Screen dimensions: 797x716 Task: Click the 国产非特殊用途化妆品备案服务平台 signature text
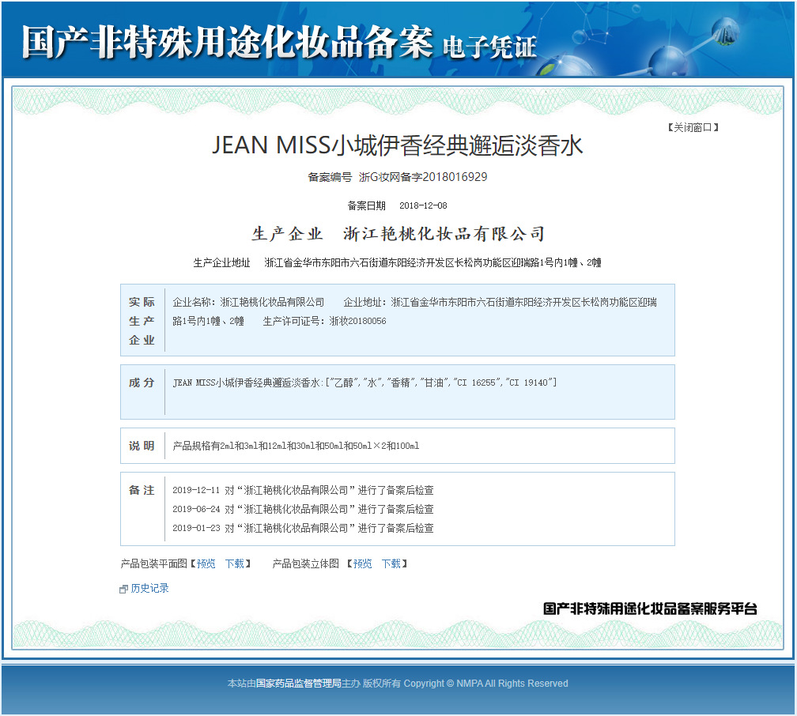(650, 609)
